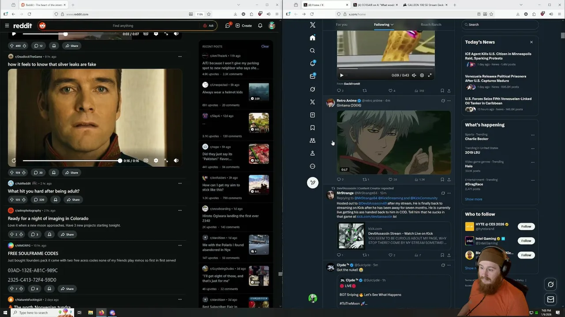Open options menu for r/DeadlockTheGame post
This screenshot has height=317, width=565.
pyautogui.click(x=180, y=56)
